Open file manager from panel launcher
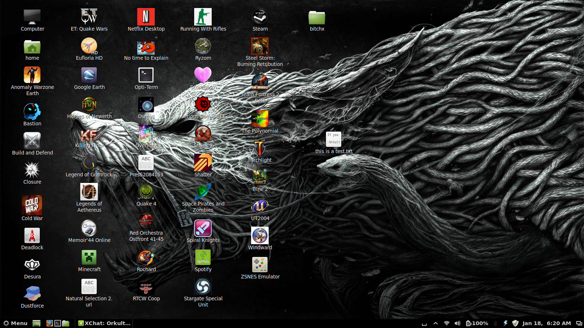584x328 pixels. pyautogui.click(x=66, y=323)
